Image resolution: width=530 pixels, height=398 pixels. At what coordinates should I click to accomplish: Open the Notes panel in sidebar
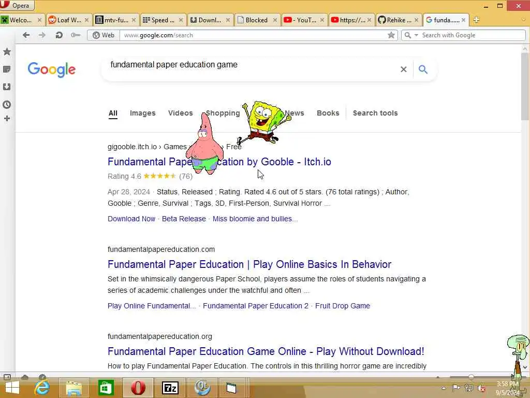[x=7, y=69]
